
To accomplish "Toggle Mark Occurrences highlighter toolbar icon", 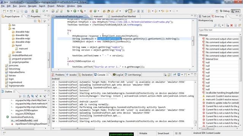I will pos(130,11).
